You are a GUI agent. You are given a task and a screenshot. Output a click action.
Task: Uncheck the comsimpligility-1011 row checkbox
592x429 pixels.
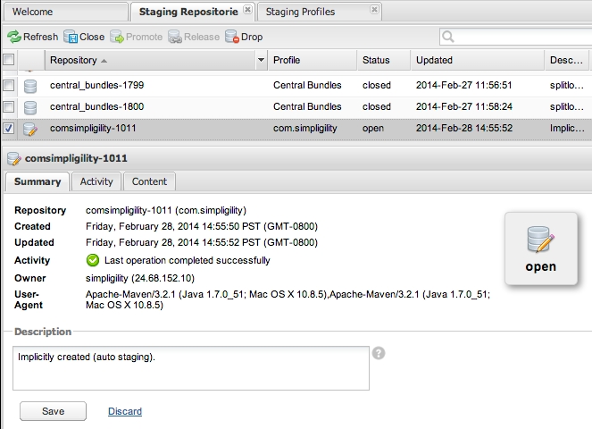(x=8, y=129)
